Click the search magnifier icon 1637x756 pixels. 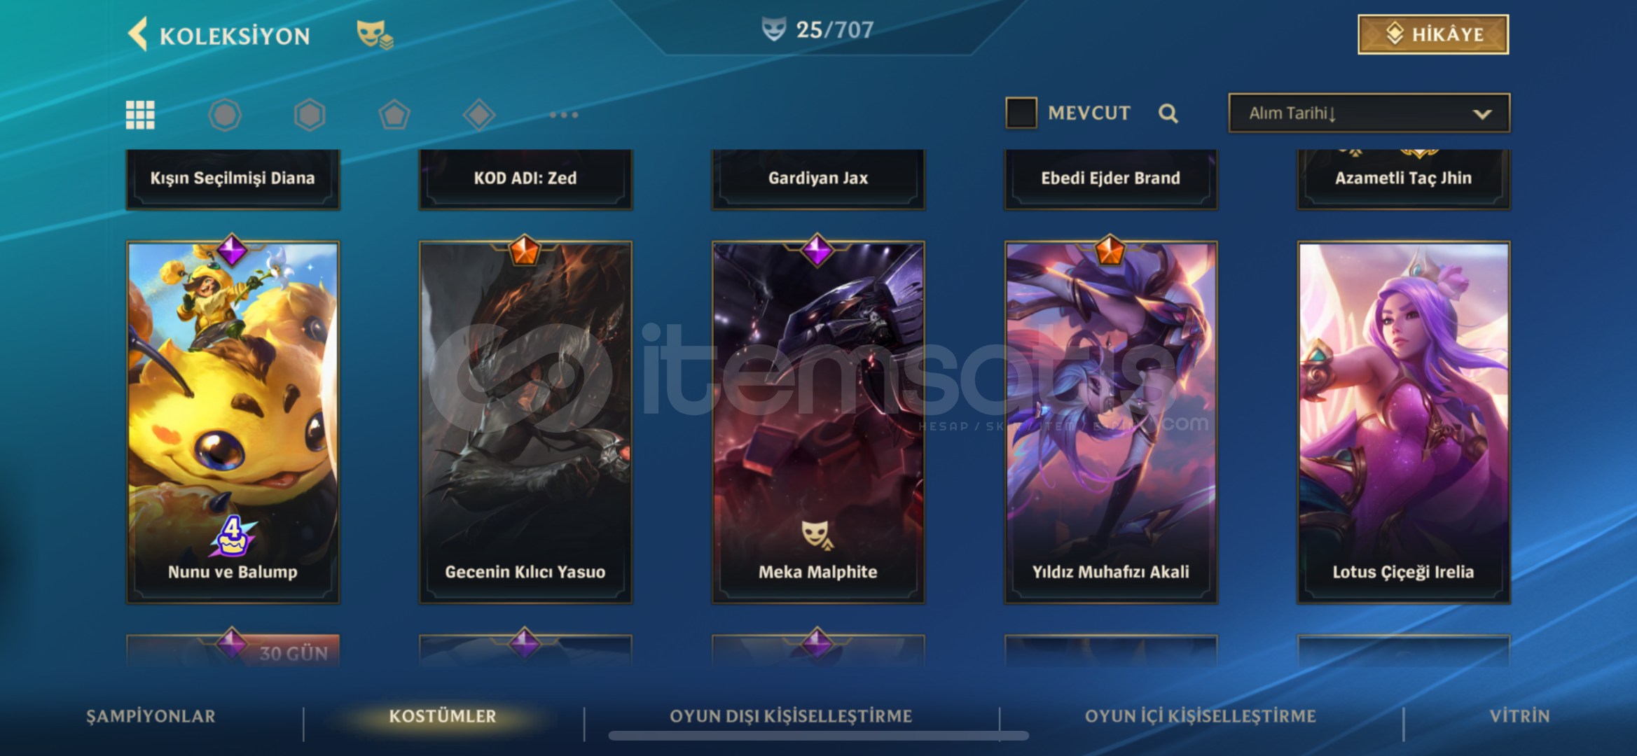point(1168,113)
